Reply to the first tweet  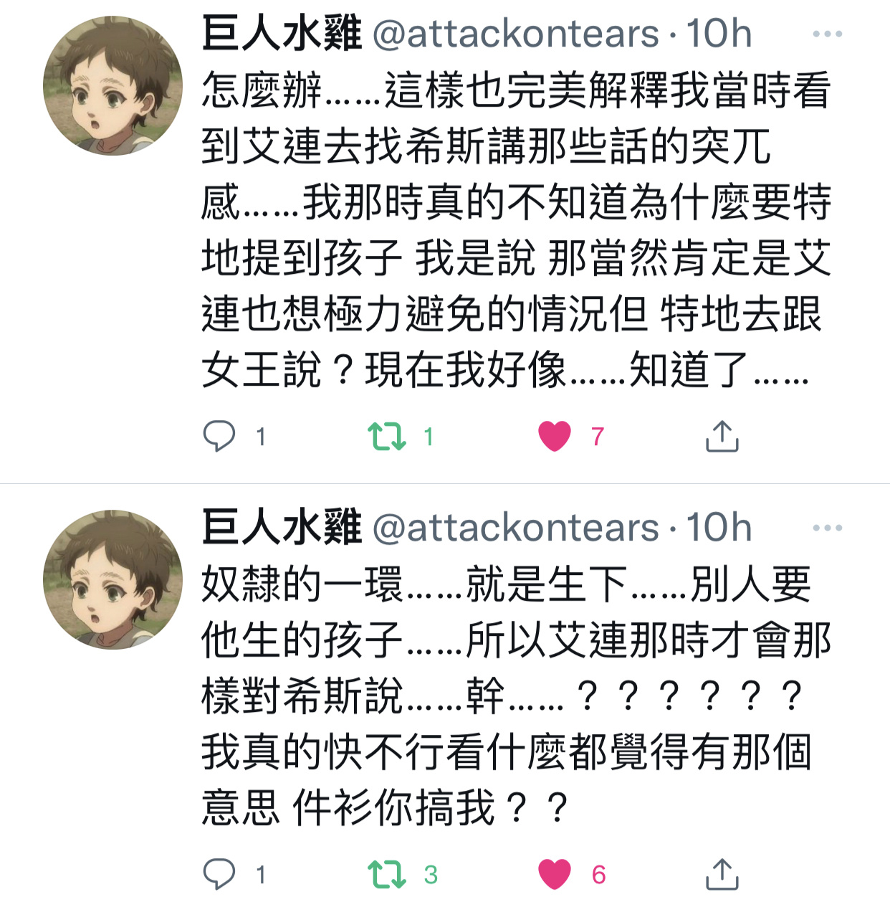219,436
